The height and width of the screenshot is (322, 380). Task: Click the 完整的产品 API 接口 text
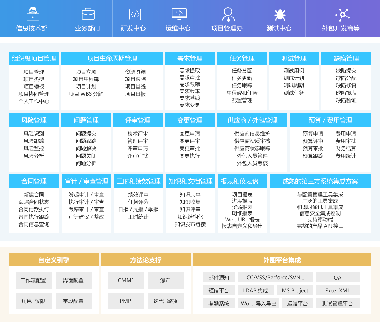(320, 226)
